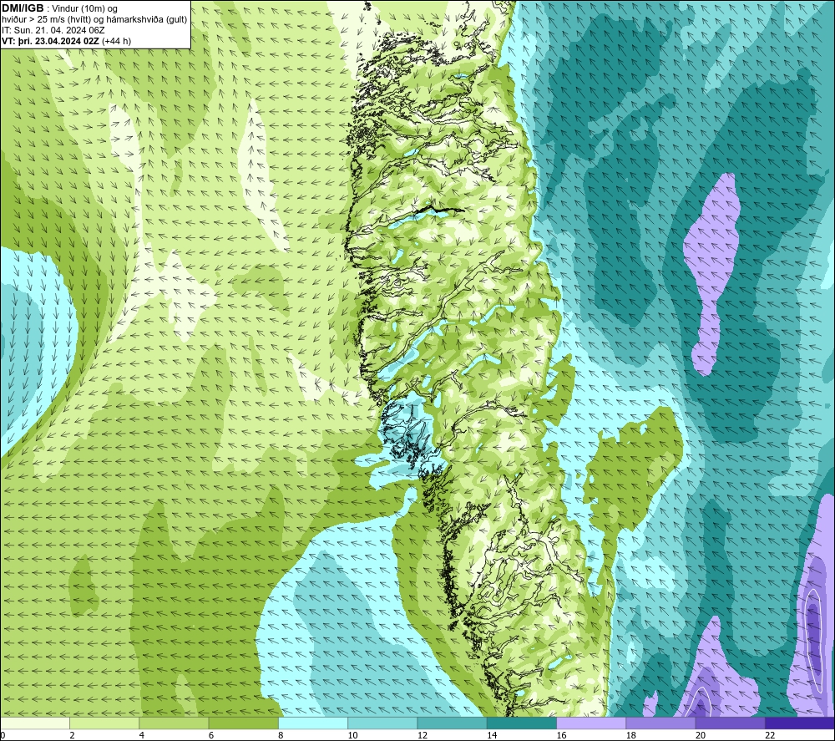This screenshot has width=835, height=741.
Task: Click the scale label "22"
Action: coord(770,735)
